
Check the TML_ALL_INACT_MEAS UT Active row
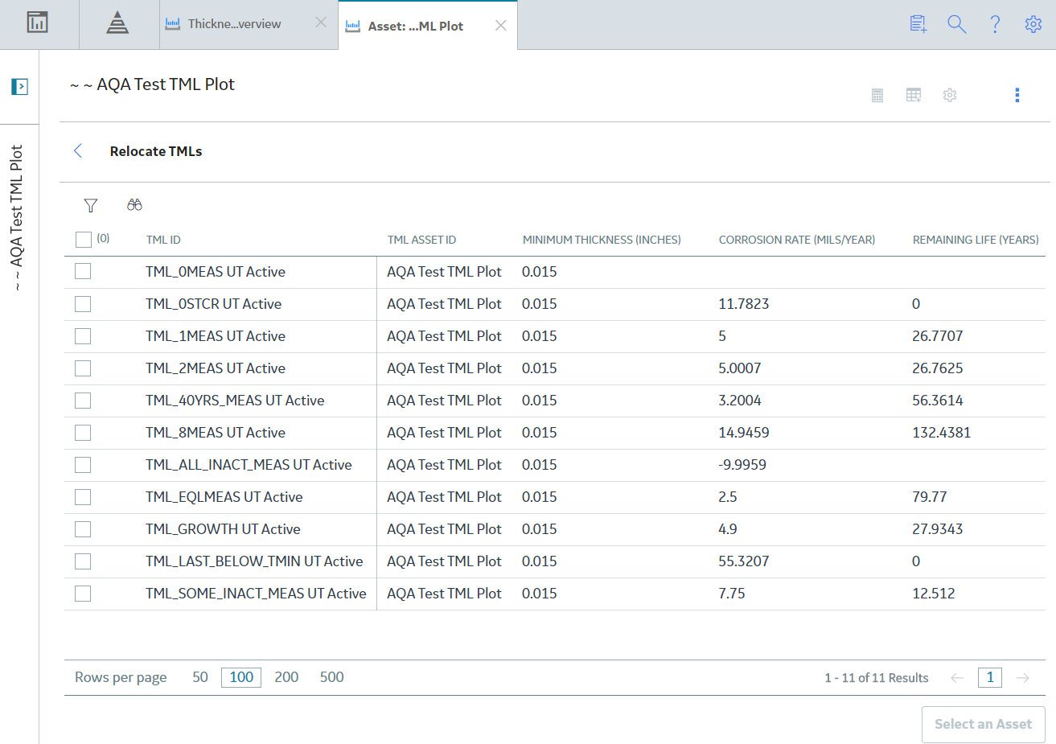(x=83, y=465)
